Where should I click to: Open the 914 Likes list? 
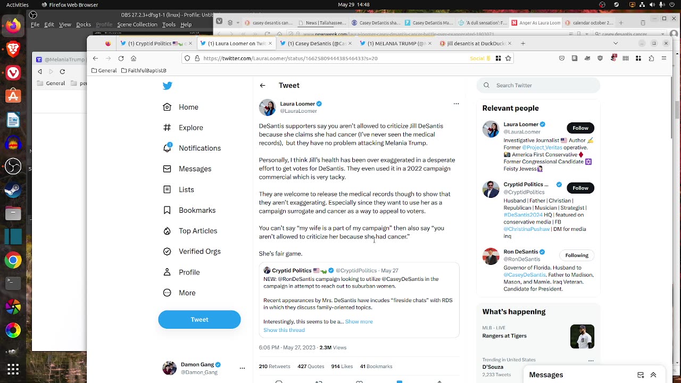tap(342, 367)
